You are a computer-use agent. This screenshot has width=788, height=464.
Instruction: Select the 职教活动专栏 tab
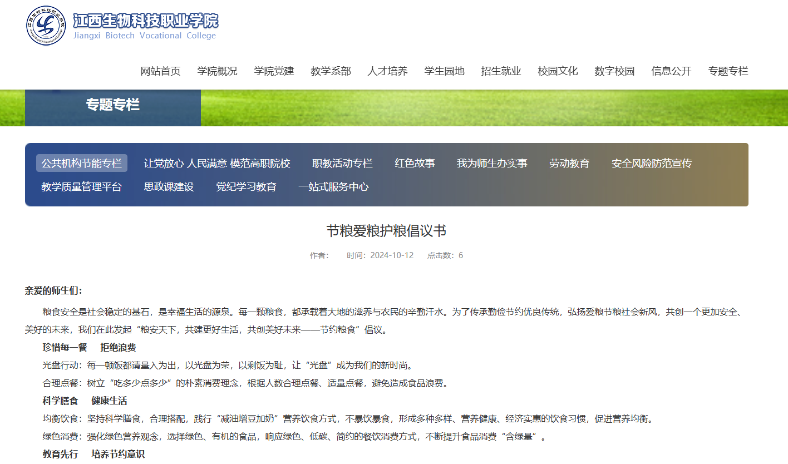(342, 163)
